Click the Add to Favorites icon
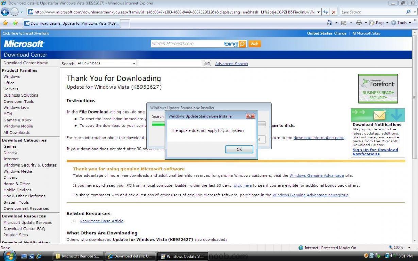 coord(15,23)
